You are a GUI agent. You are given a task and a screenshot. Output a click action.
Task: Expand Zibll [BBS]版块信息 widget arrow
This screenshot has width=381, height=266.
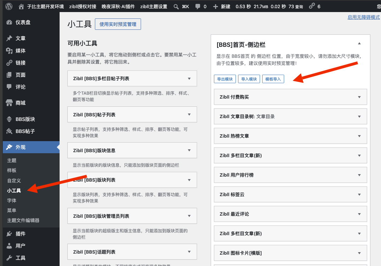[x=189, y=150]
